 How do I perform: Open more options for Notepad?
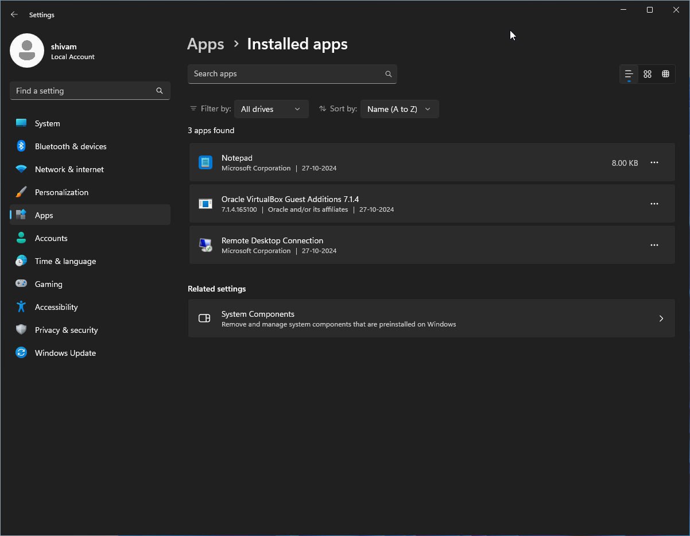(x=654, y=162)
